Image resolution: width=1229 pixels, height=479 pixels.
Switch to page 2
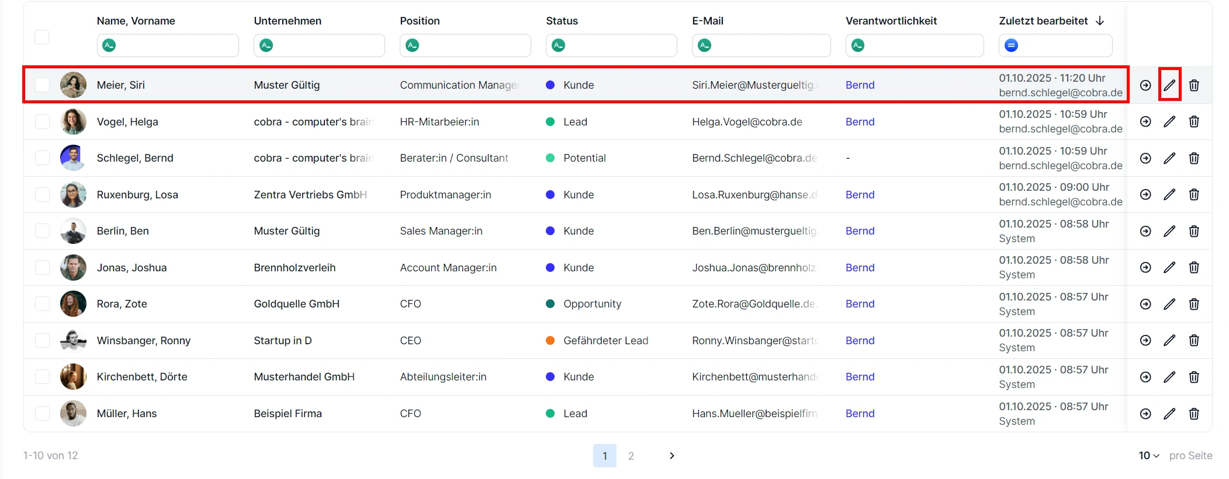coord(631,456)
